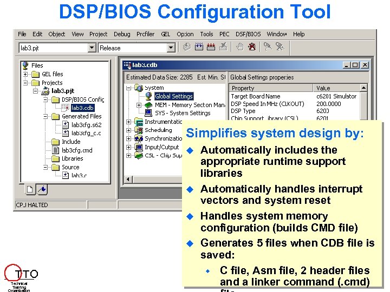
Task: Collapse the DSP/BIOS Config folder
Action: 45,99
